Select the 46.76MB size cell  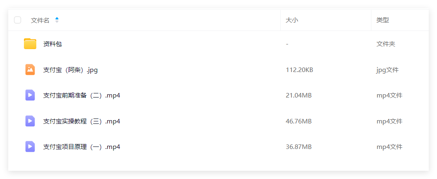pos(299,121)
